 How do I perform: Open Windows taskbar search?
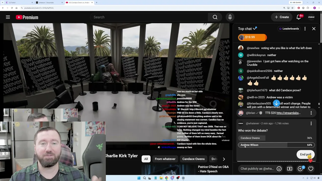point(144,178)
